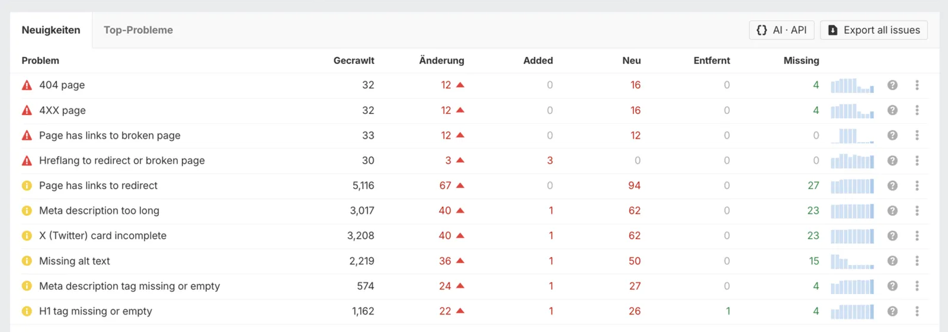Show help for X (Twitter) card incomplete
The image size is (948, 332).
coord(892,235)
